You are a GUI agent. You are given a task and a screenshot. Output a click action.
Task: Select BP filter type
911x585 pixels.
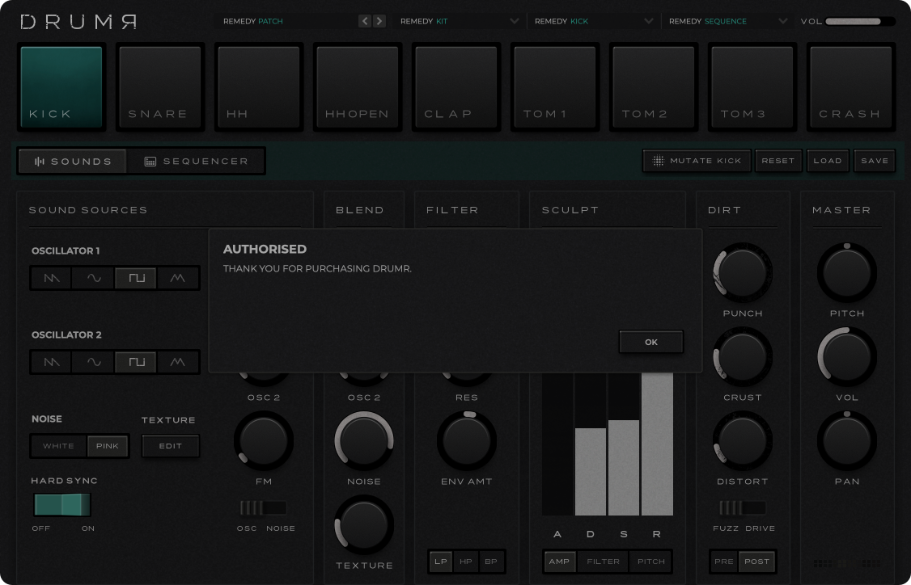[491, 562]
